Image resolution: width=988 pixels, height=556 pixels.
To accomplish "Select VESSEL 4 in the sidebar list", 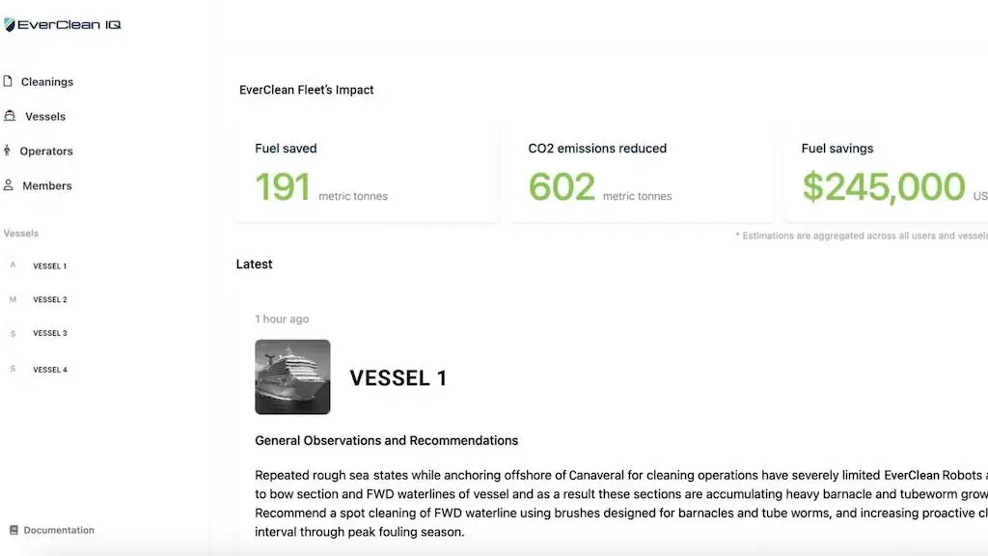I will (50, 370).
